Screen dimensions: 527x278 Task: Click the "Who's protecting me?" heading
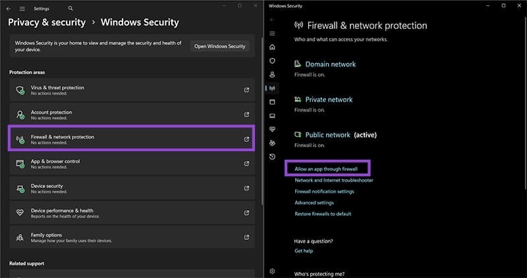pyautogui.click(x=319, y=274)
